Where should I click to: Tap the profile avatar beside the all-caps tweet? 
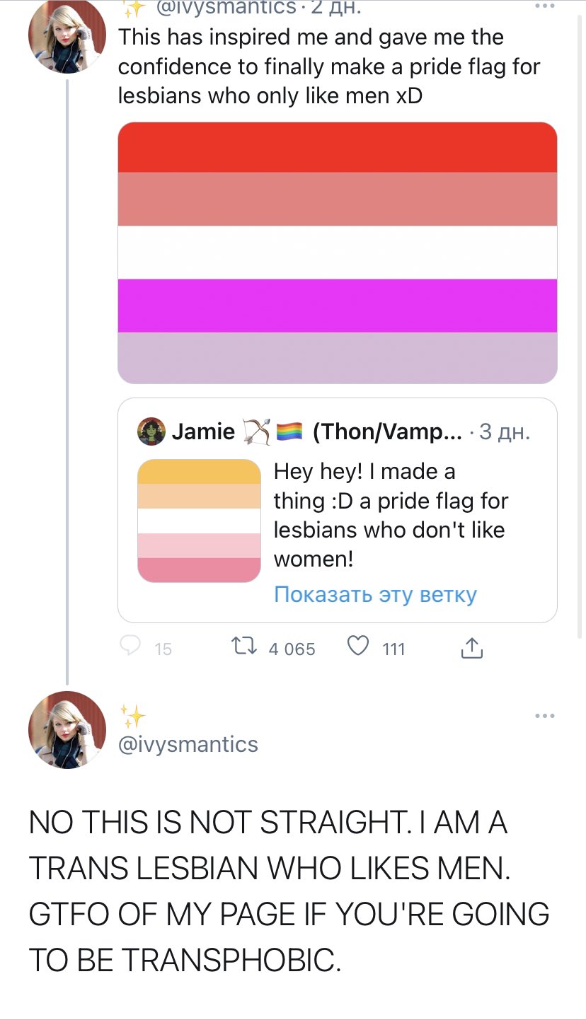pos(67,730)
